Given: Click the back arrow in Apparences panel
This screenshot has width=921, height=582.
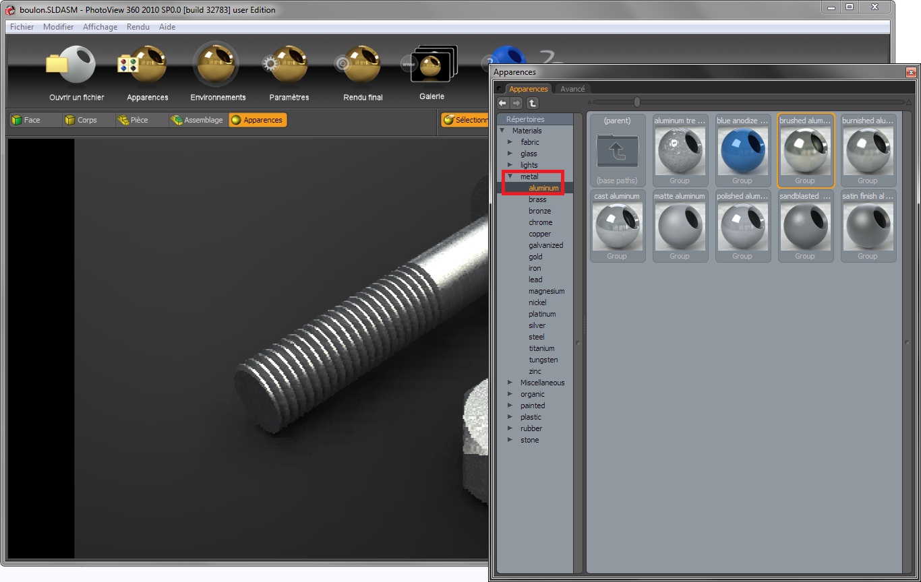Looking at the screenshot, I should [503, 103].
